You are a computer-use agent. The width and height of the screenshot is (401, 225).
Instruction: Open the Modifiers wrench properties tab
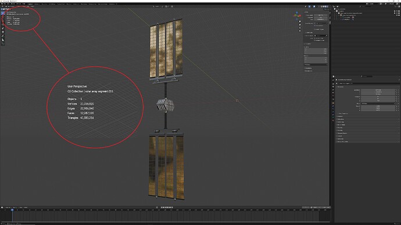(333, 106)
